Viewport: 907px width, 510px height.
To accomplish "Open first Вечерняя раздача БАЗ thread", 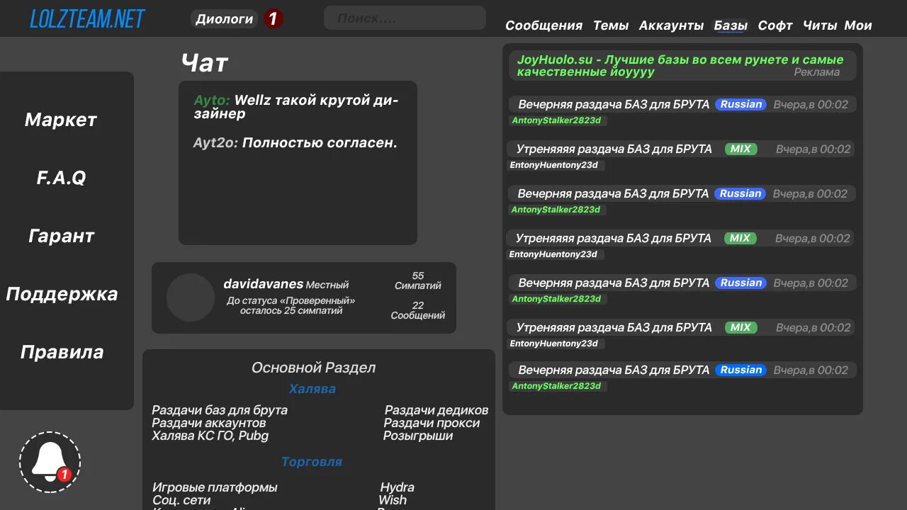I will click(x=614, y=104).
